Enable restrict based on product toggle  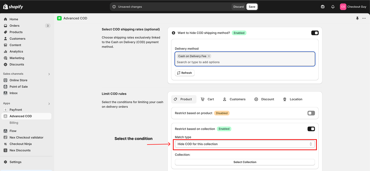coord(311,113)
